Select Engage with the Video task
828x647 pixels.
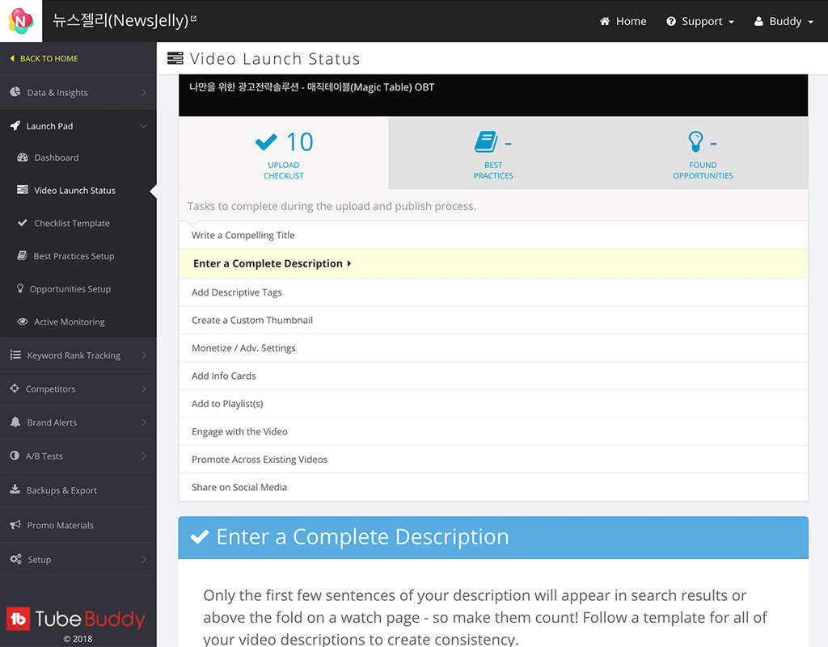(x=493, y=432)
